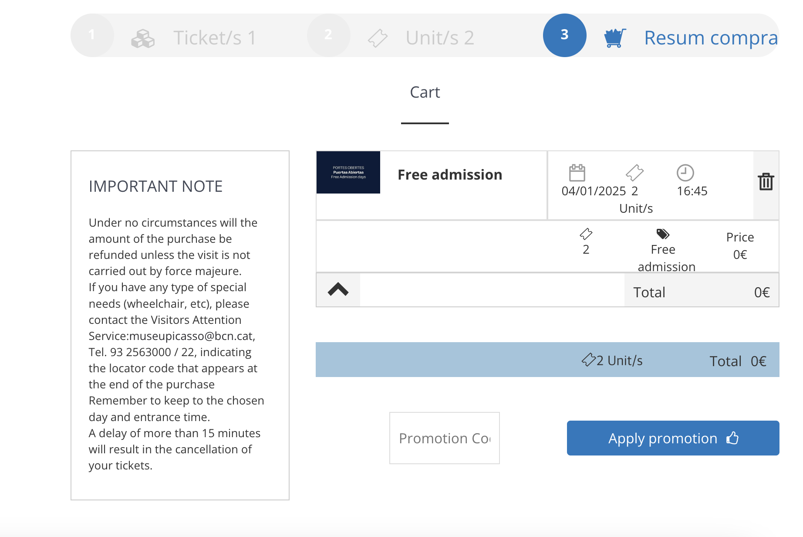Delete the Free admission cart item
The height and width of the screenshot is (537, 803).
766,182
